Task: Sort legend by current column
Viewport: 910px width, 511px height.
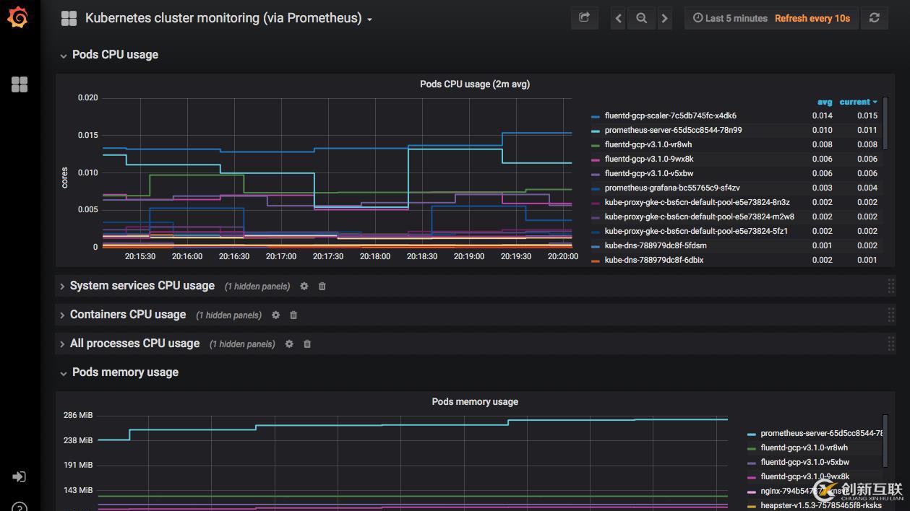Action: [857, 102]
